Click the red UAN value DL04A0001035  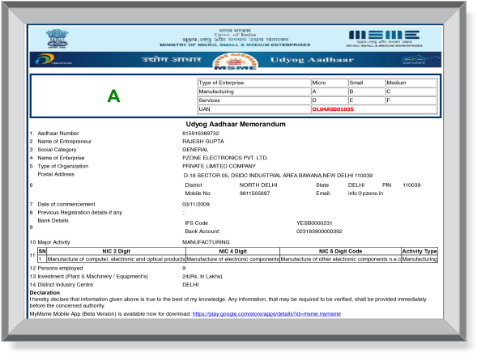pos(333,109)
